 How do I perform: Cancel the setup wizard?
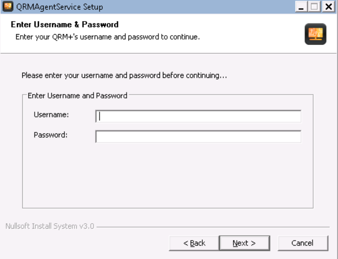click(302, 243)
